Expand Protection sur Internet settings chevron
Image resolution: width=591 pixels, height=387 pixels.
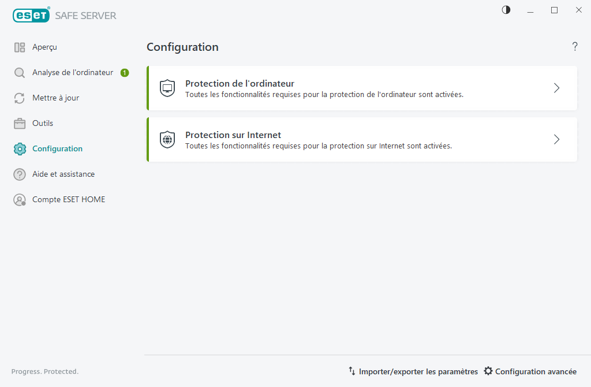click(x=556, y=139)
